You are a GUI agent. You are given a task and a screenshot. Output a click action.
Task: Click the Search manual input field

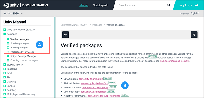[142, 5]
